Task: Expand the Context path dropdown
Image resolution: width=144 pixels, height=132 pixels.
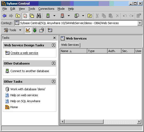Action: pos(140,23)
